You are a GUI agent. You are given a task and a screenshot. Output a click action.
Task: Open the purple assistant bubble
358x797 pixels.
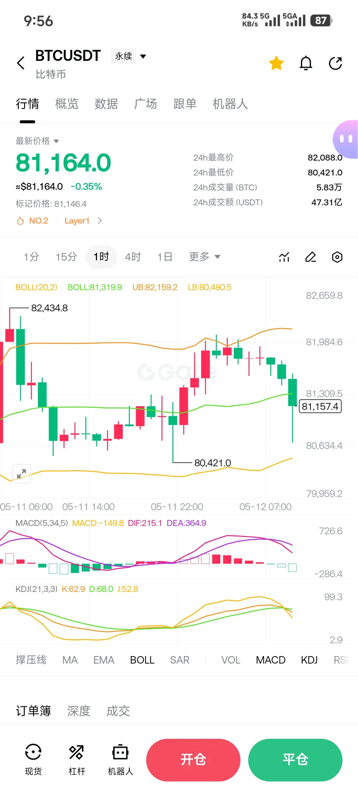346,139
